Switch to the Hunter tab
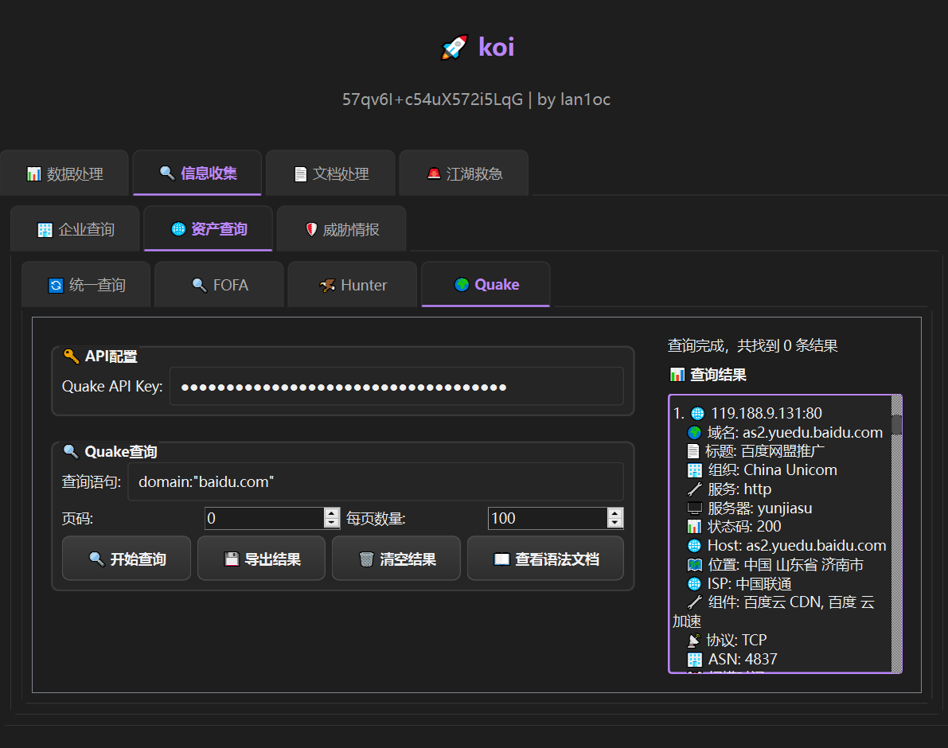The width and height of the screenshot is (948, 748). tap(353, 285)
